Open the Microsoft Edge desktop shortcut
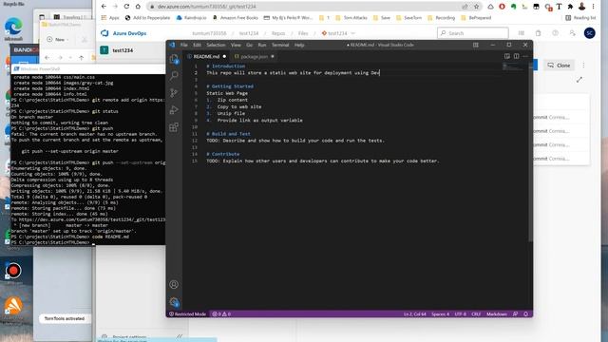Viewport: 608px width, 342px height. point(13,28)
